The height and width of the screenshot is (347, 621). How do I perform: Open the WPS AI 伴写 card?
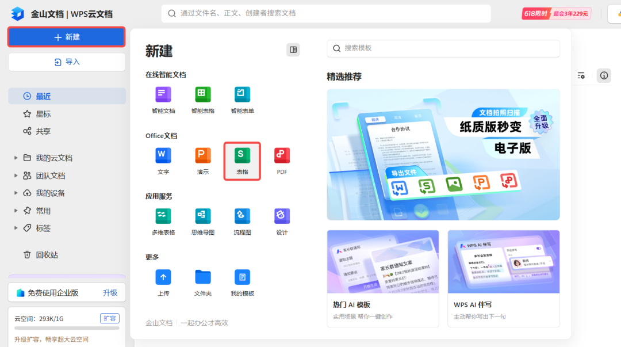(503, 279)
